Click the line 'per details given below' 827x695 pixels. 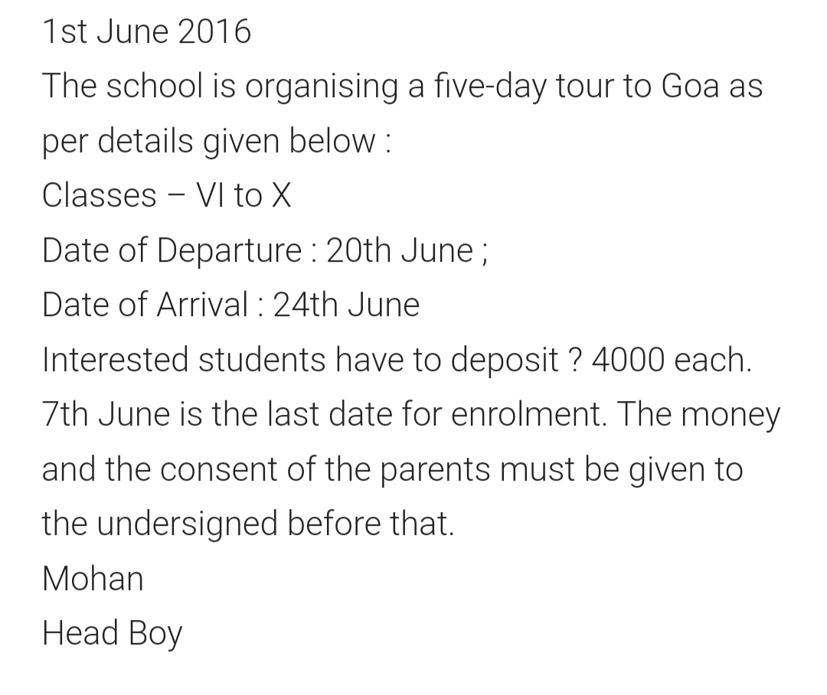pyautogui.click(x=216, y=142)
